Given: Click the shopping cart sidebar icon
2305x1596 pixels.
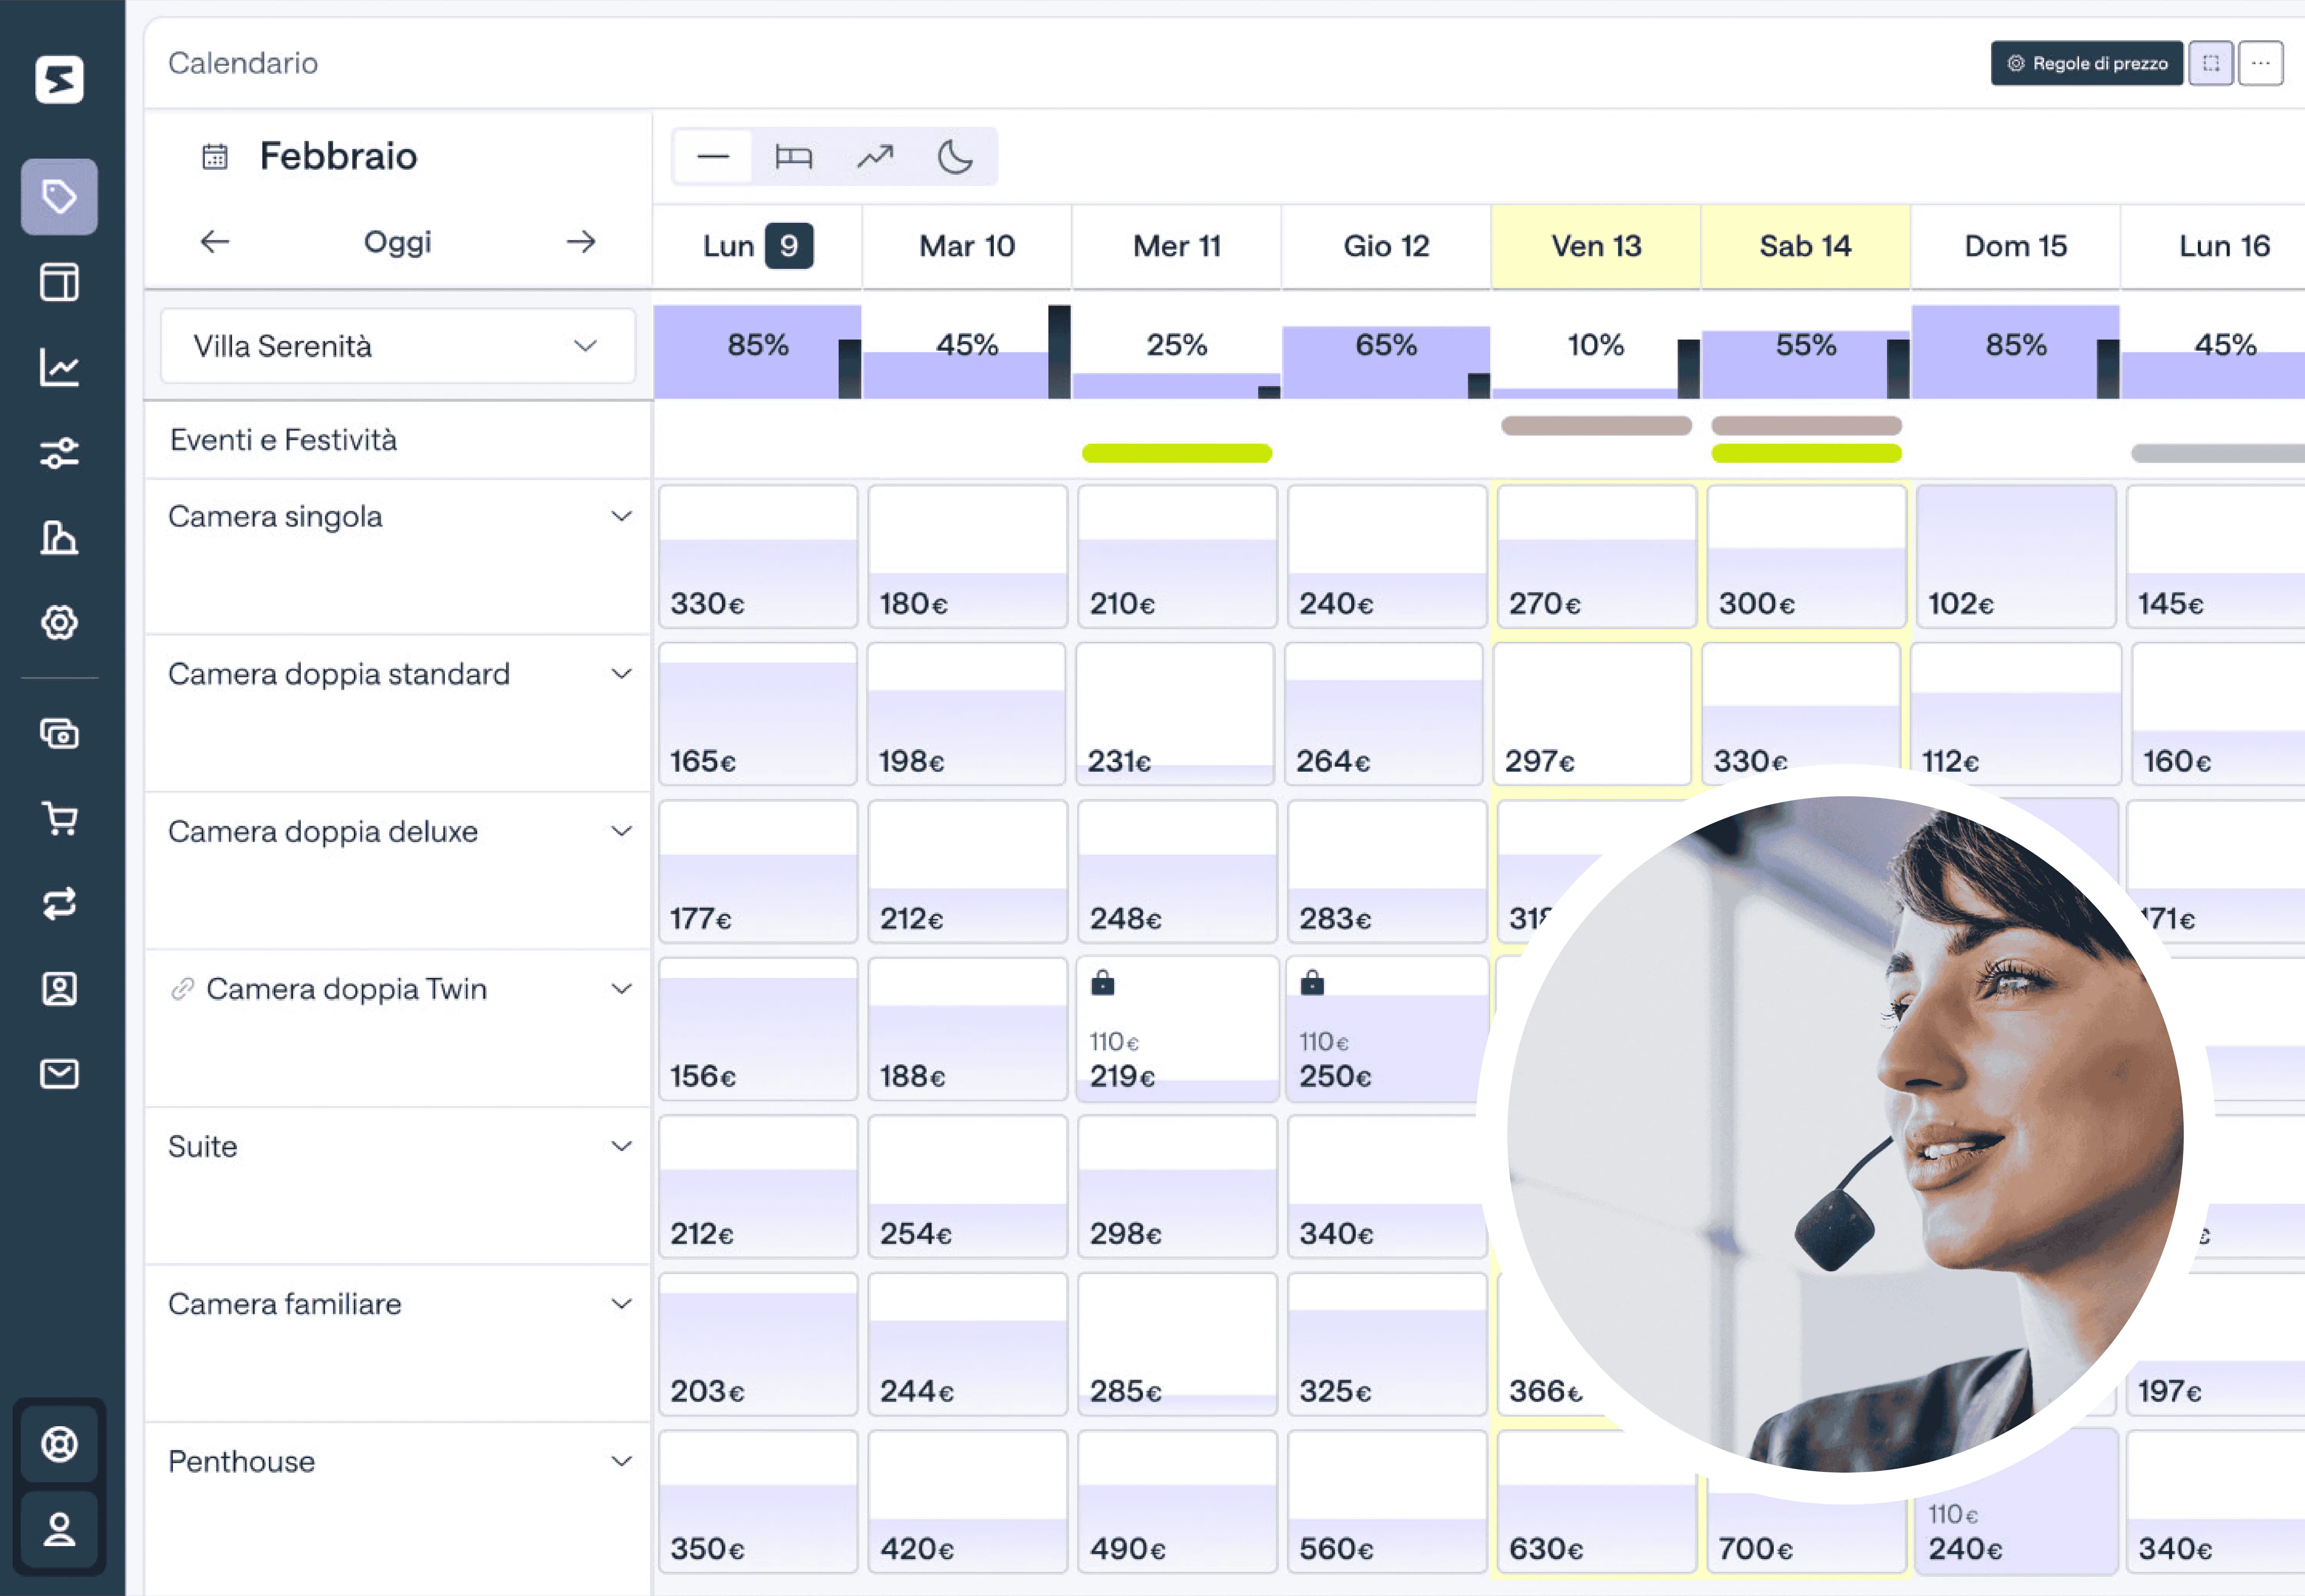Looking at the screenshot, I should 59,818.
